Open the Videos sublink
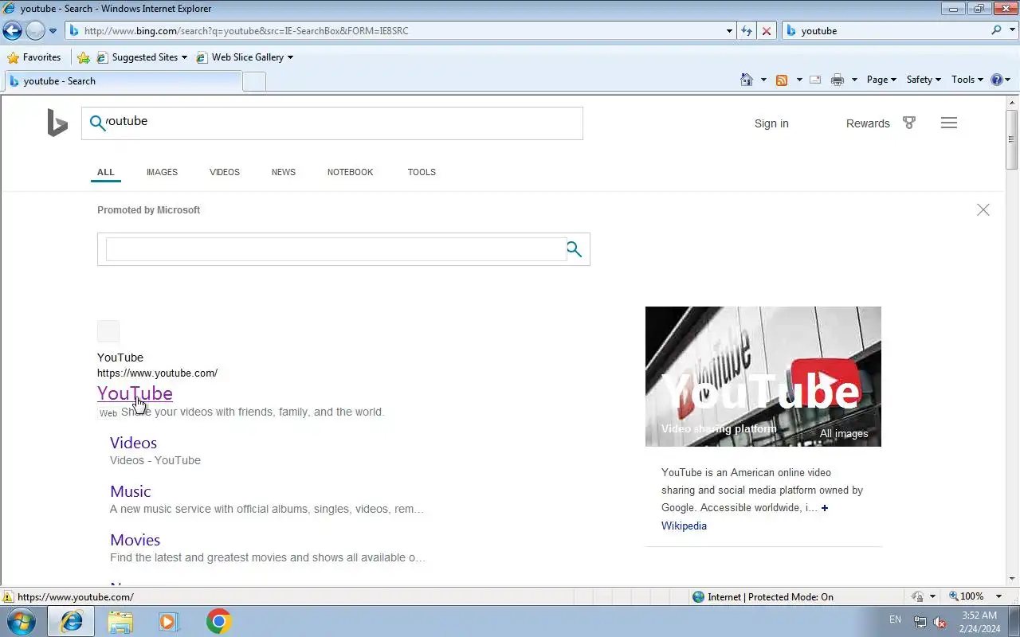The width and height of the screenshot is (1020, 637). click(133, 443)
